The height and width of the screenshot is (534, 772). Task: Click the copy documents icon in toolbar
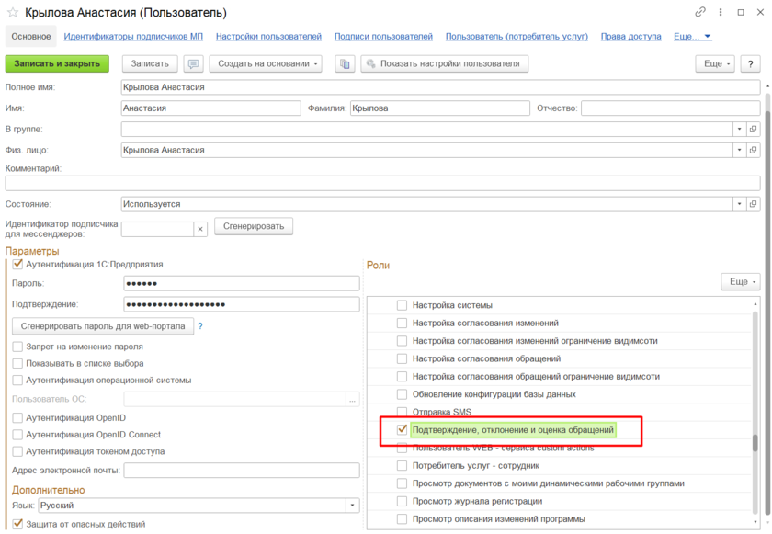[345, 64]
